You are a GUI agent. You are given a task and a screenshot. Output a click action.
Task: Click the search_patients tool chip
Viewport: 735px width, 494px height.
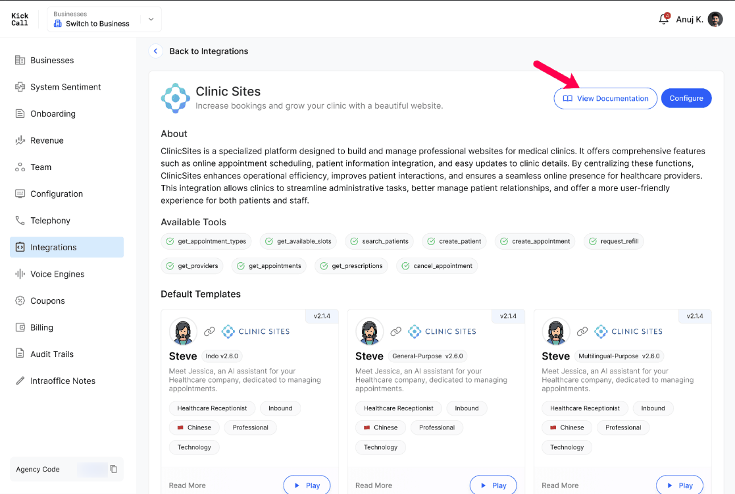pos(379,241)
